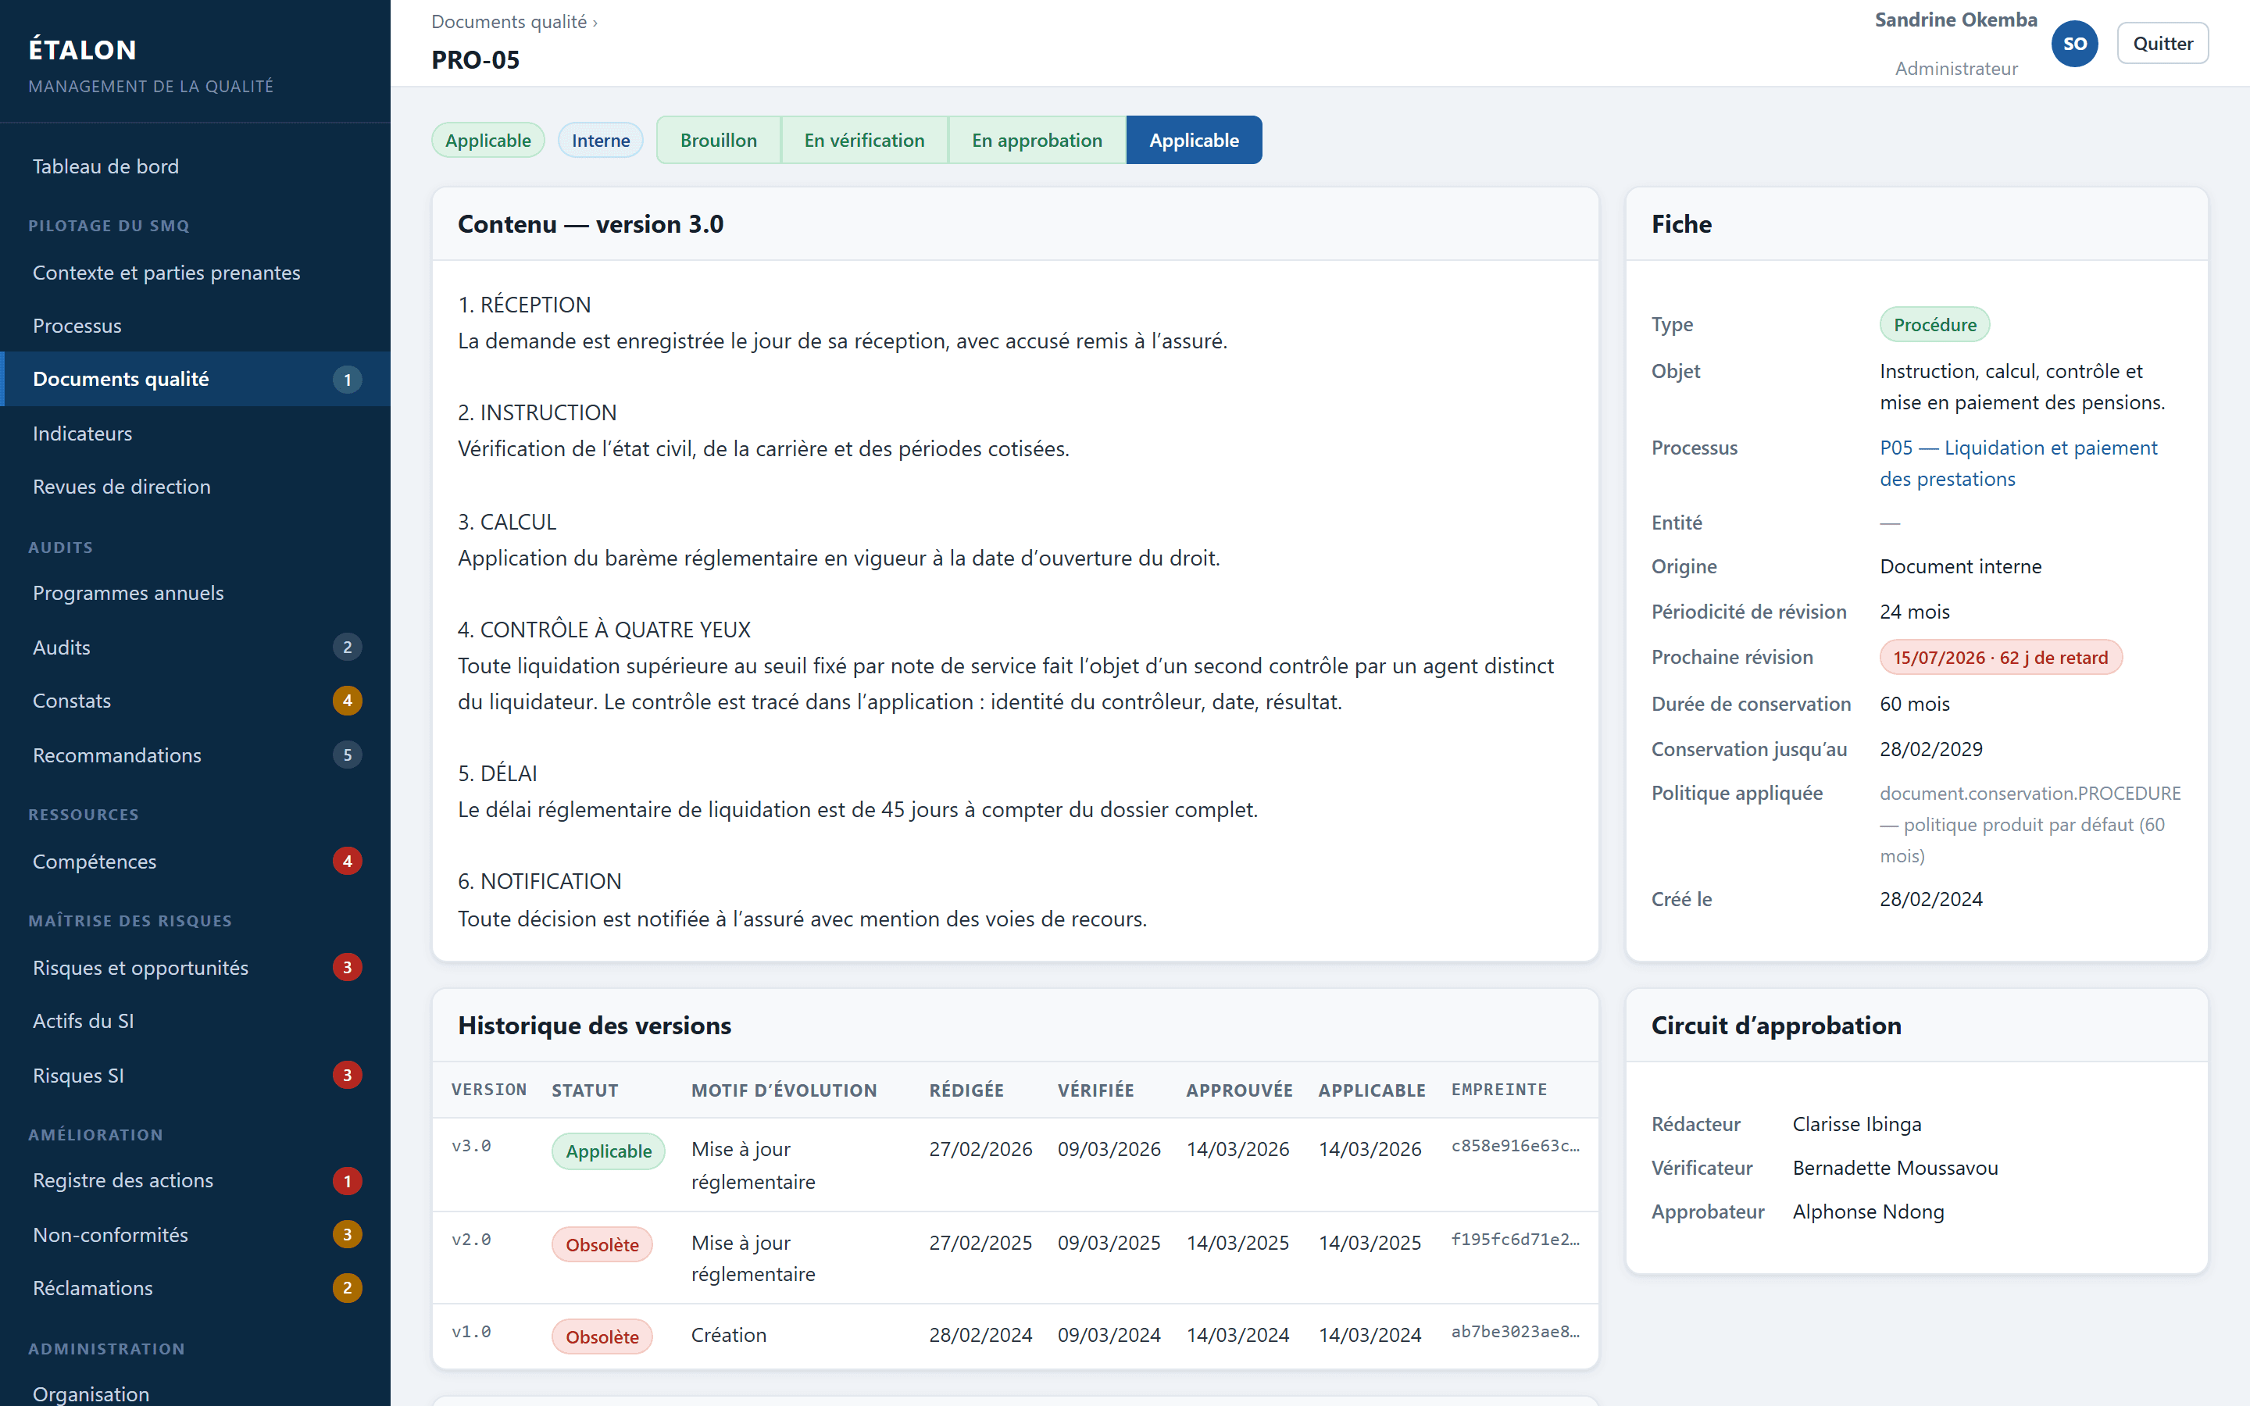Image resolution: width=2250 pixels, height=1406 pixels.
Task: Open Risques et opportunités
Action: pyautogui.click(x=195, y=967)
